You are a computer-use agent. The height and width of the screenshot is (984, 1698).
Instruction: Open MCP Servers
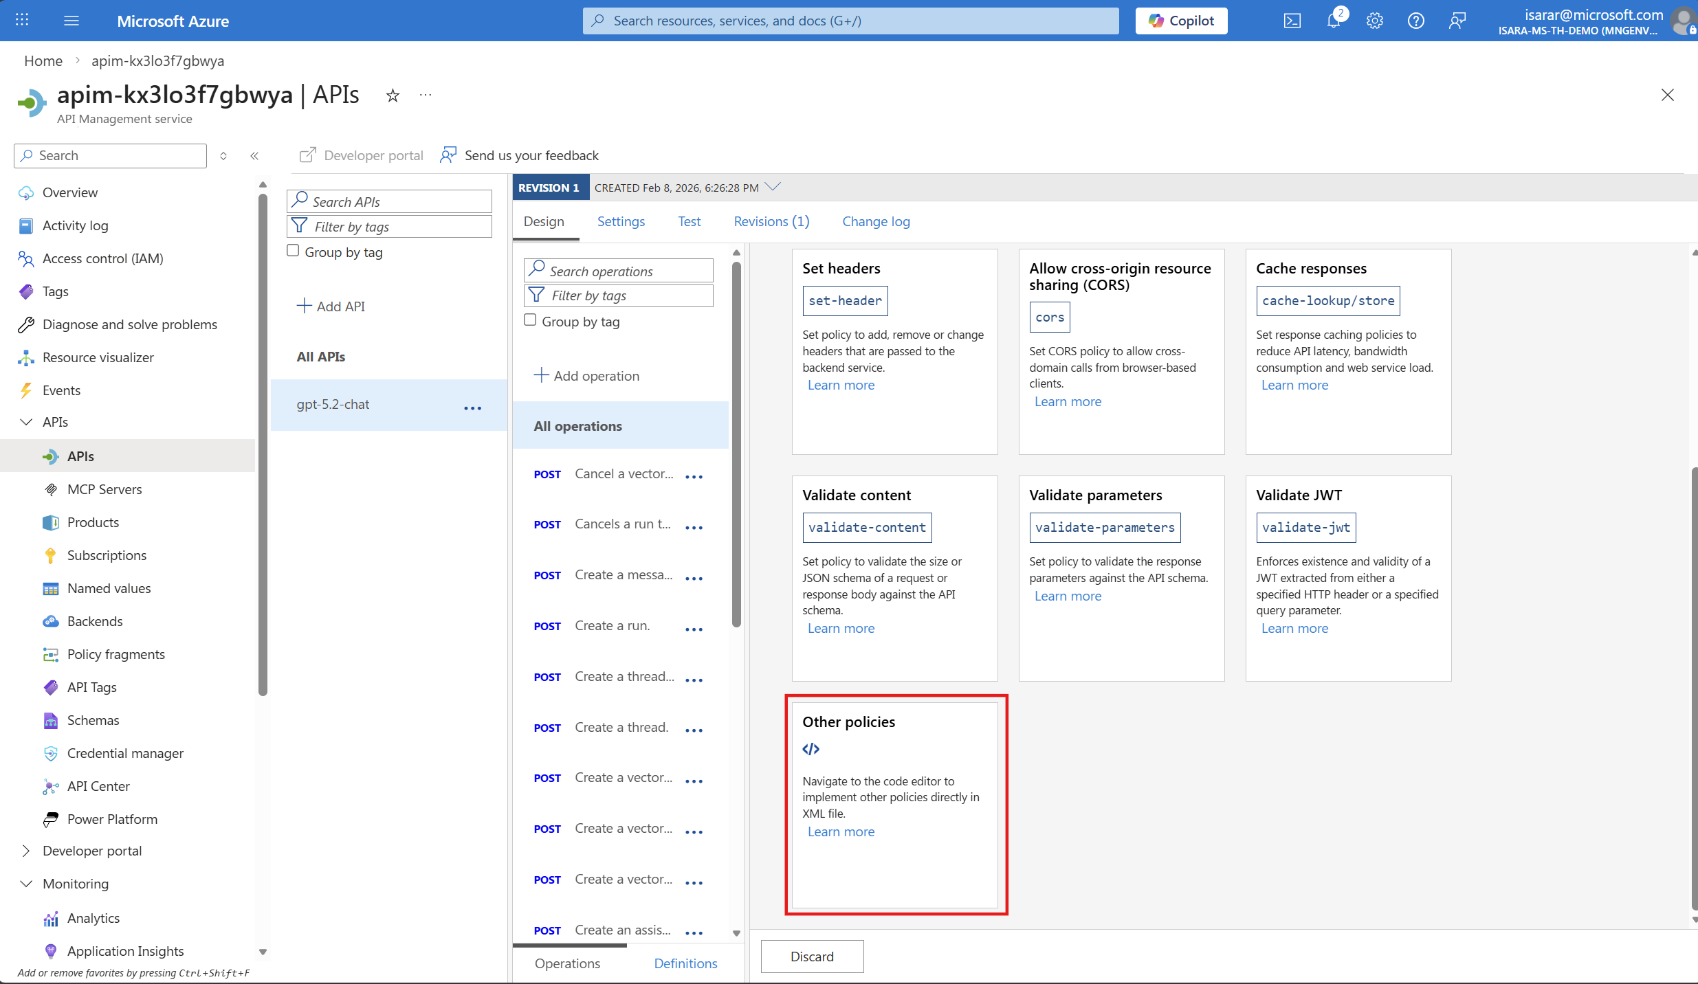[x=104, y=489]
